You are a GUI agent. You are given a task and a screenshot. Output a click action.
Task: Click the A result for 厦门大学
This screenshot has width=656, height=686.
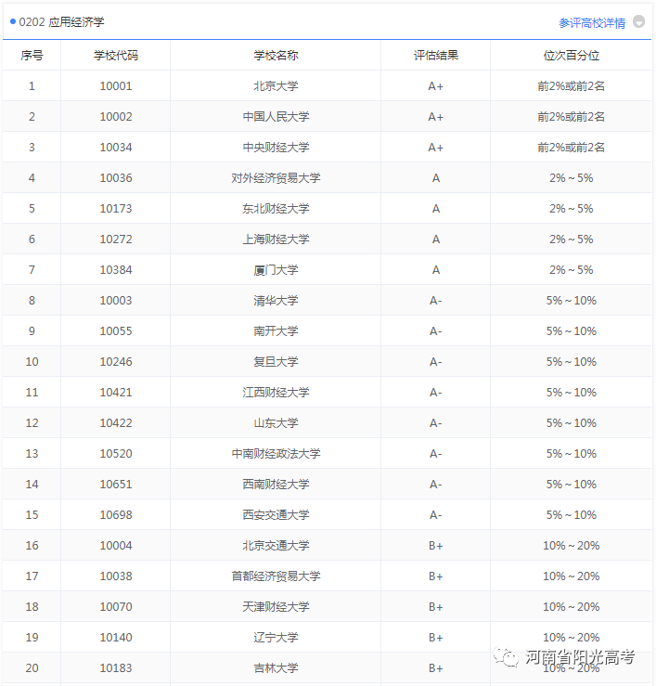436,270
